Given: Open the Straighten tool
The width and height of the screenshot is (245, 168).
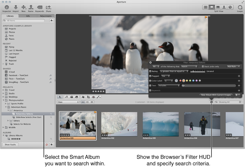Looking at the screenshot, I should tap(83, 97).
